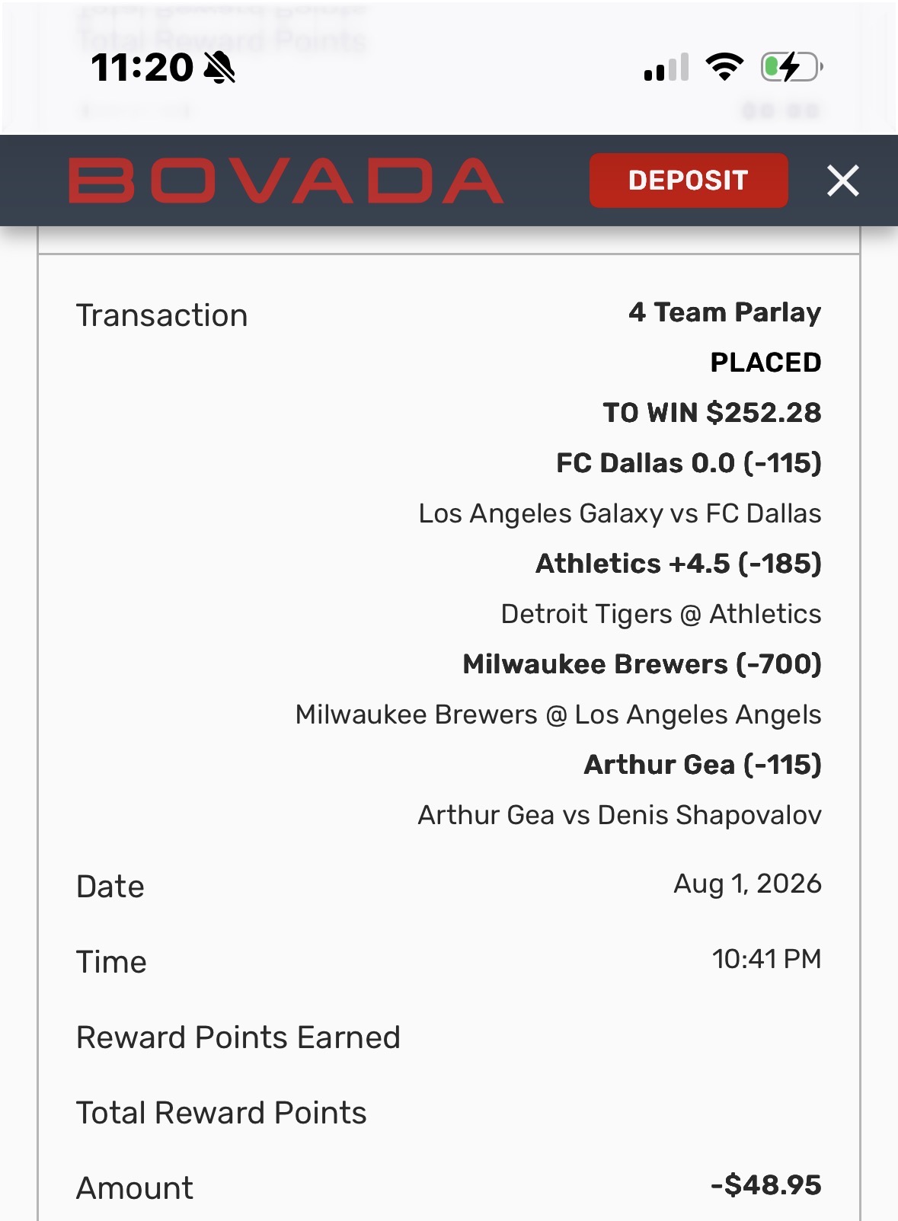898x1221 pixels.
Task: Open the Arthur Gea (-115) leg
Action: 702,765
